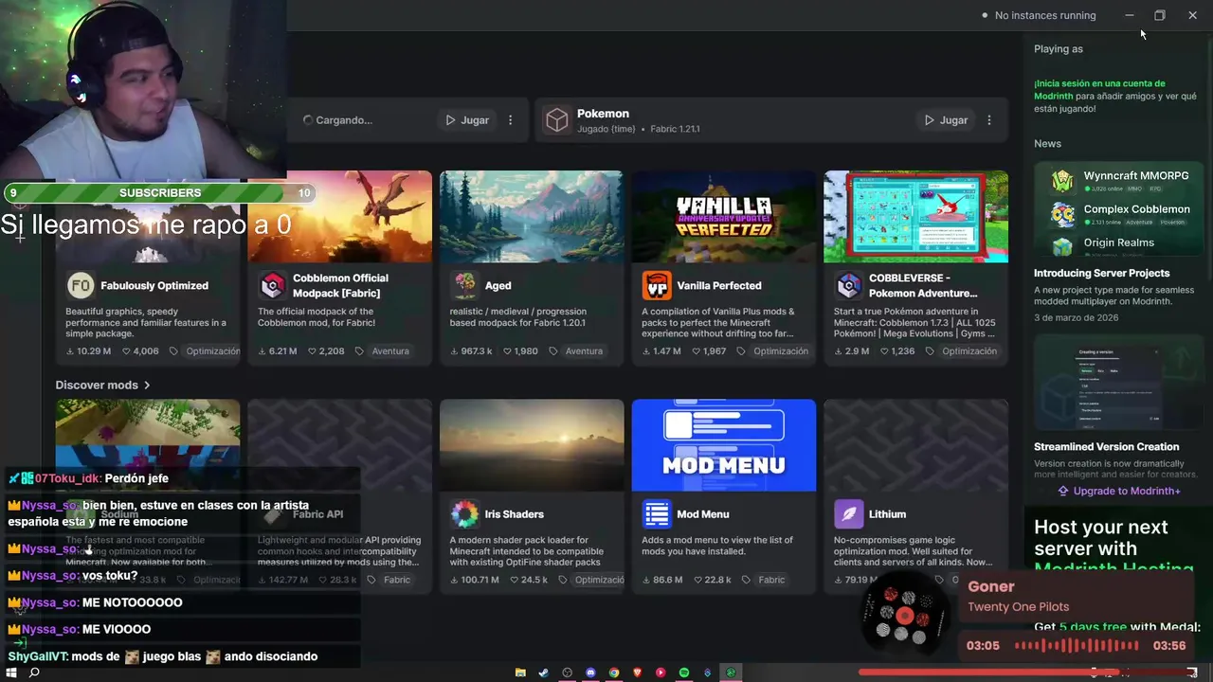Click the Vanilla Perfected banner image
Image resolution: width=1213 pixels, height=682 pixels.
pos(724,217)
